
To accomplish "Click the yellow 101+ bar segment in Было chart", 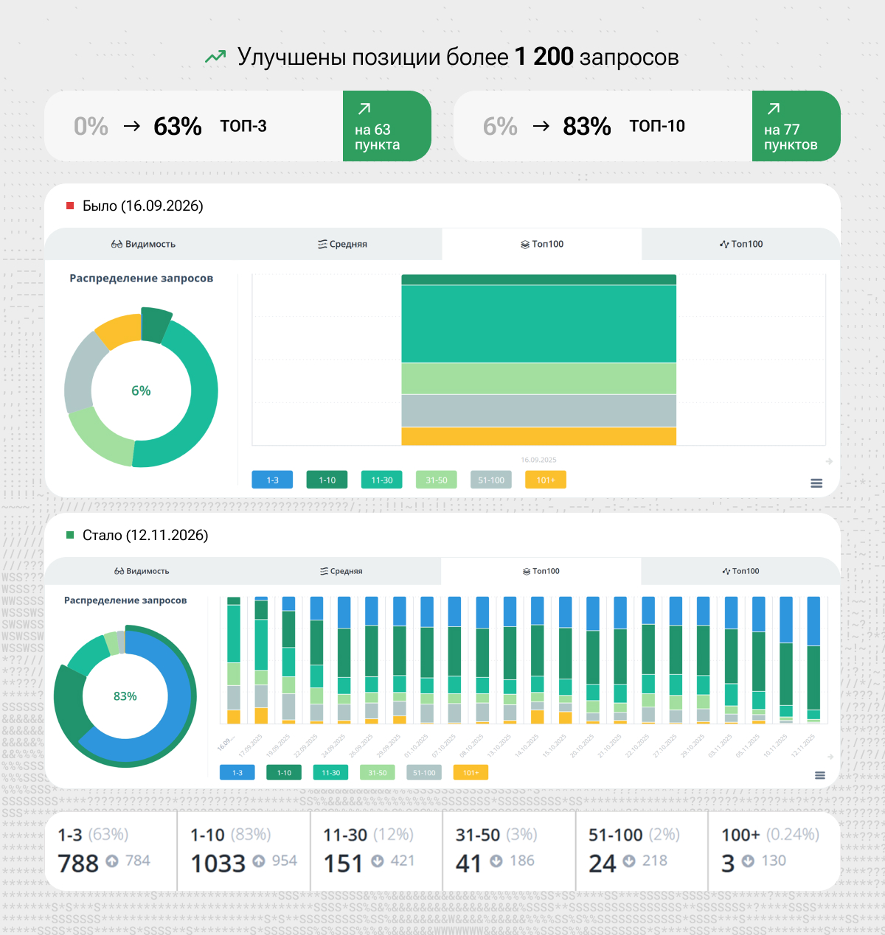I will (538, 436).
